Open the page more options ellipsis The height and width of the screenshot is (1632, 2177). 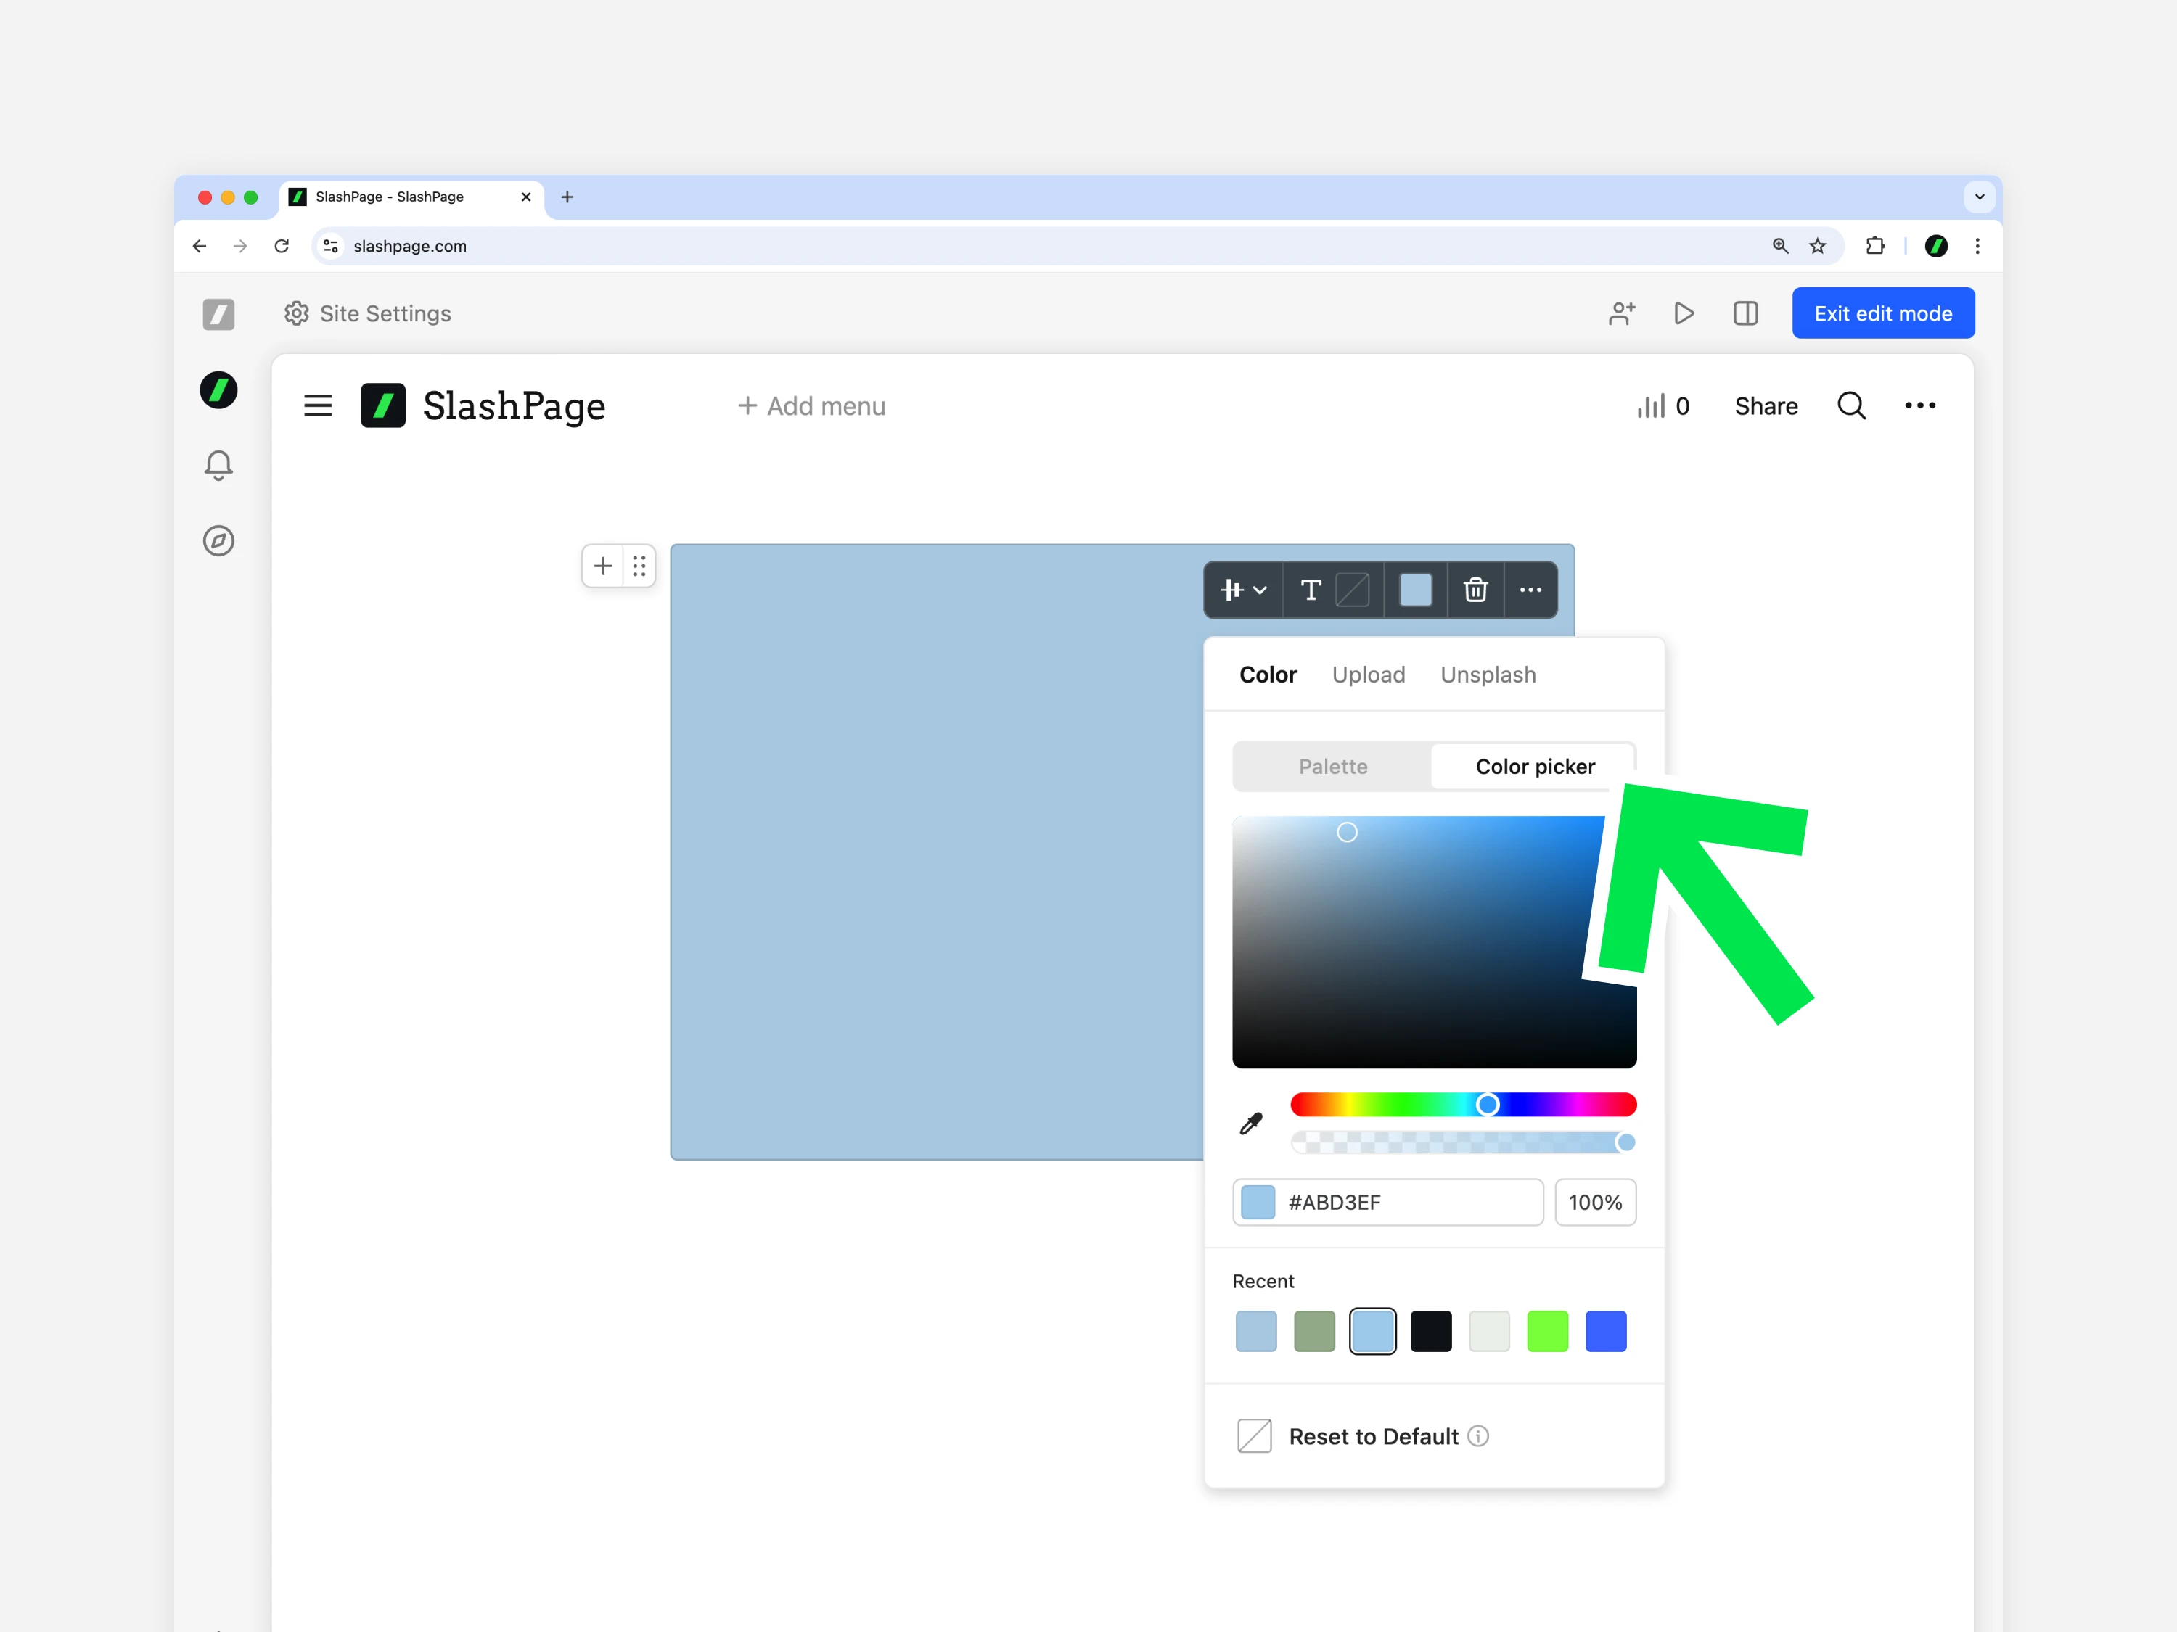[1920, 405]
